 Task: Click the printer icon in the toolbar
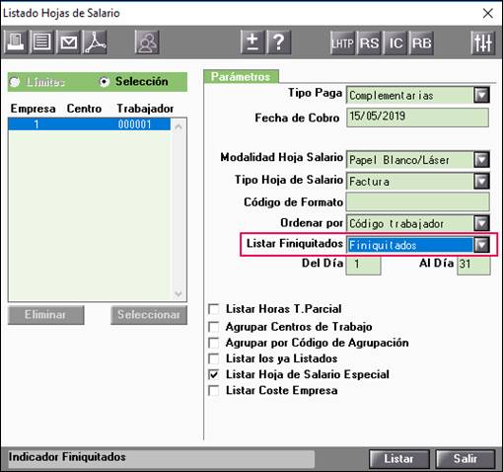(16, 42)
